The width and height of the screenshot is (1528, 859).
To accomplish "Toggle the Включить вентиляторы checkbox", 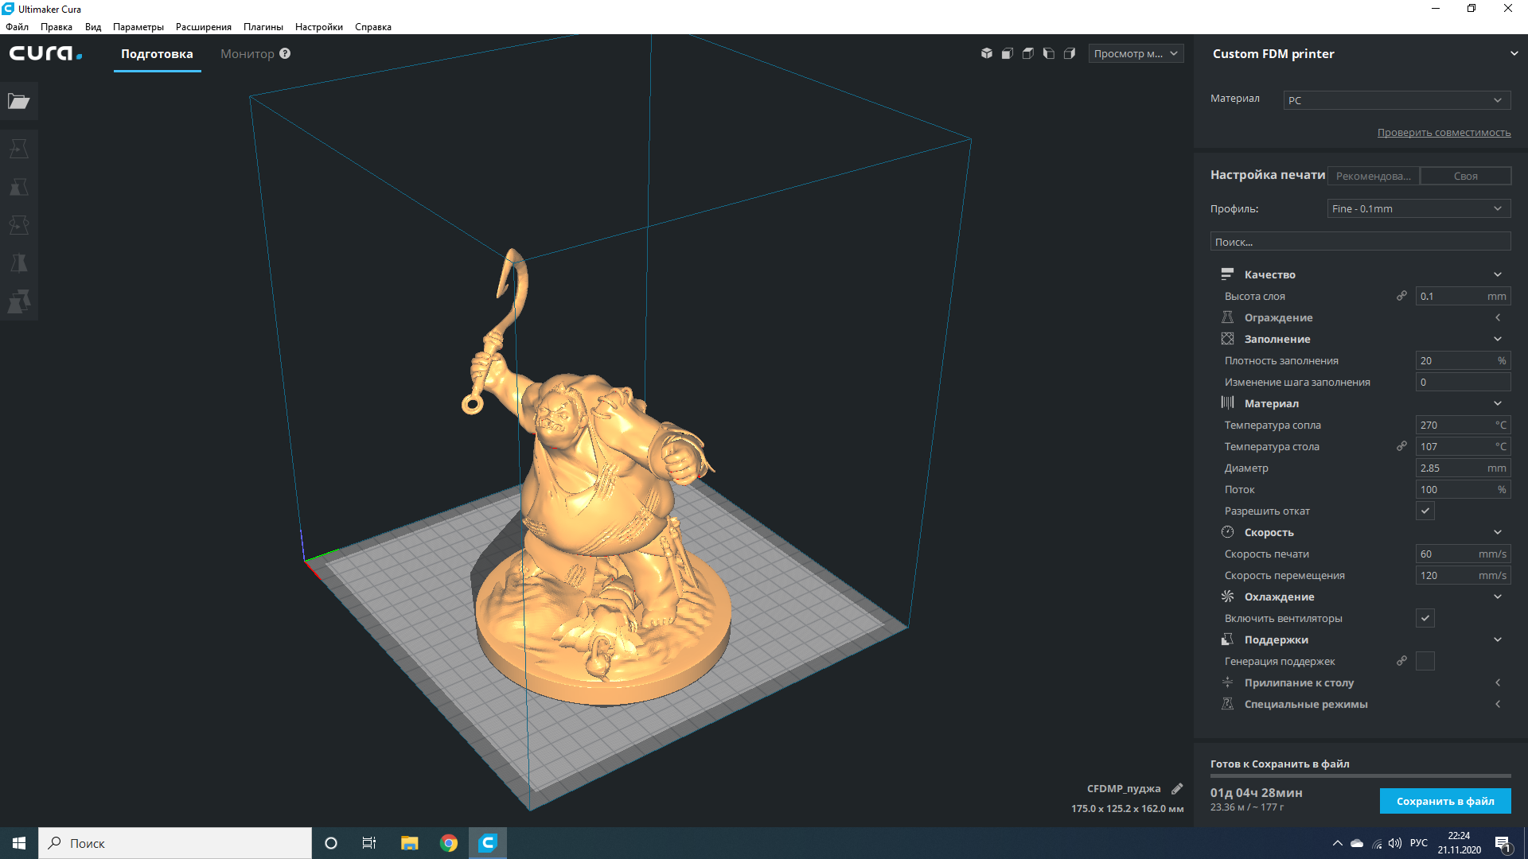I will pyautogui.click(x=1425, y=618).
